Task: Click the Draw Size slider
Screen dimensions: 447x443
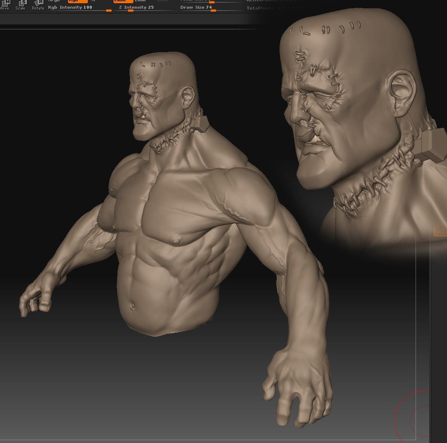Action: [x=211, y=8]
